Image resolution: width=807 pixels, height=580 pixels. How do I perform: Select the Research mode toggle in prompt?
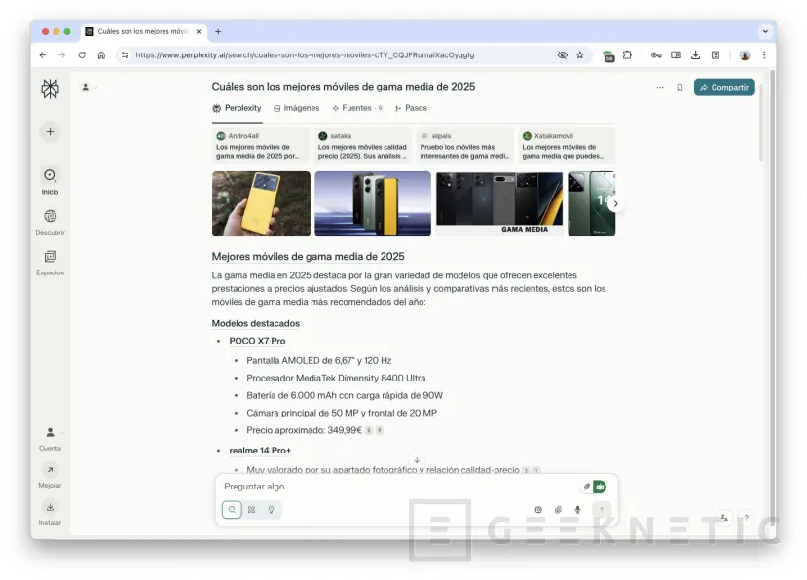252,510
